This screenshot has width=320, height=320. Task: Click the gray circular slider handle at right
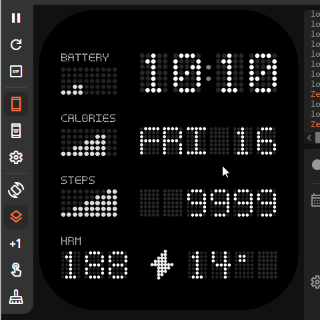pos(316,165)
